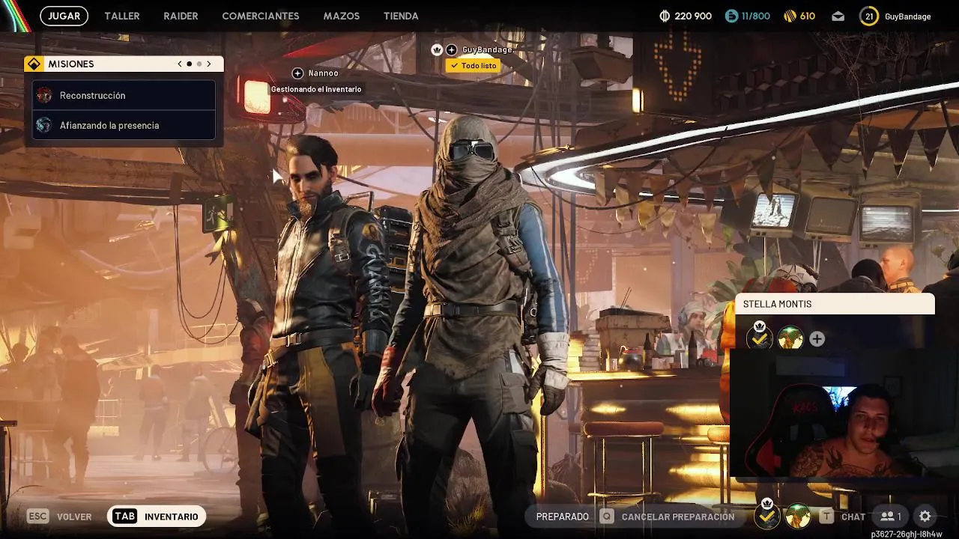Open the RAIDER tab
Viewport: 959px width, 539px height.
[181, 16]
